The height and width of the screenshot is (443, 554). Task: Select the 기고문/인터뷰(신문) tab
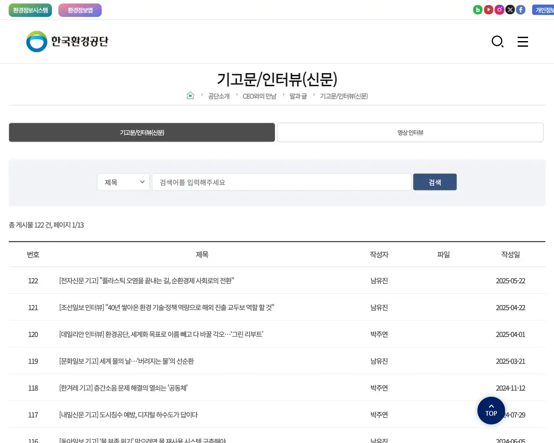[142, 132]
